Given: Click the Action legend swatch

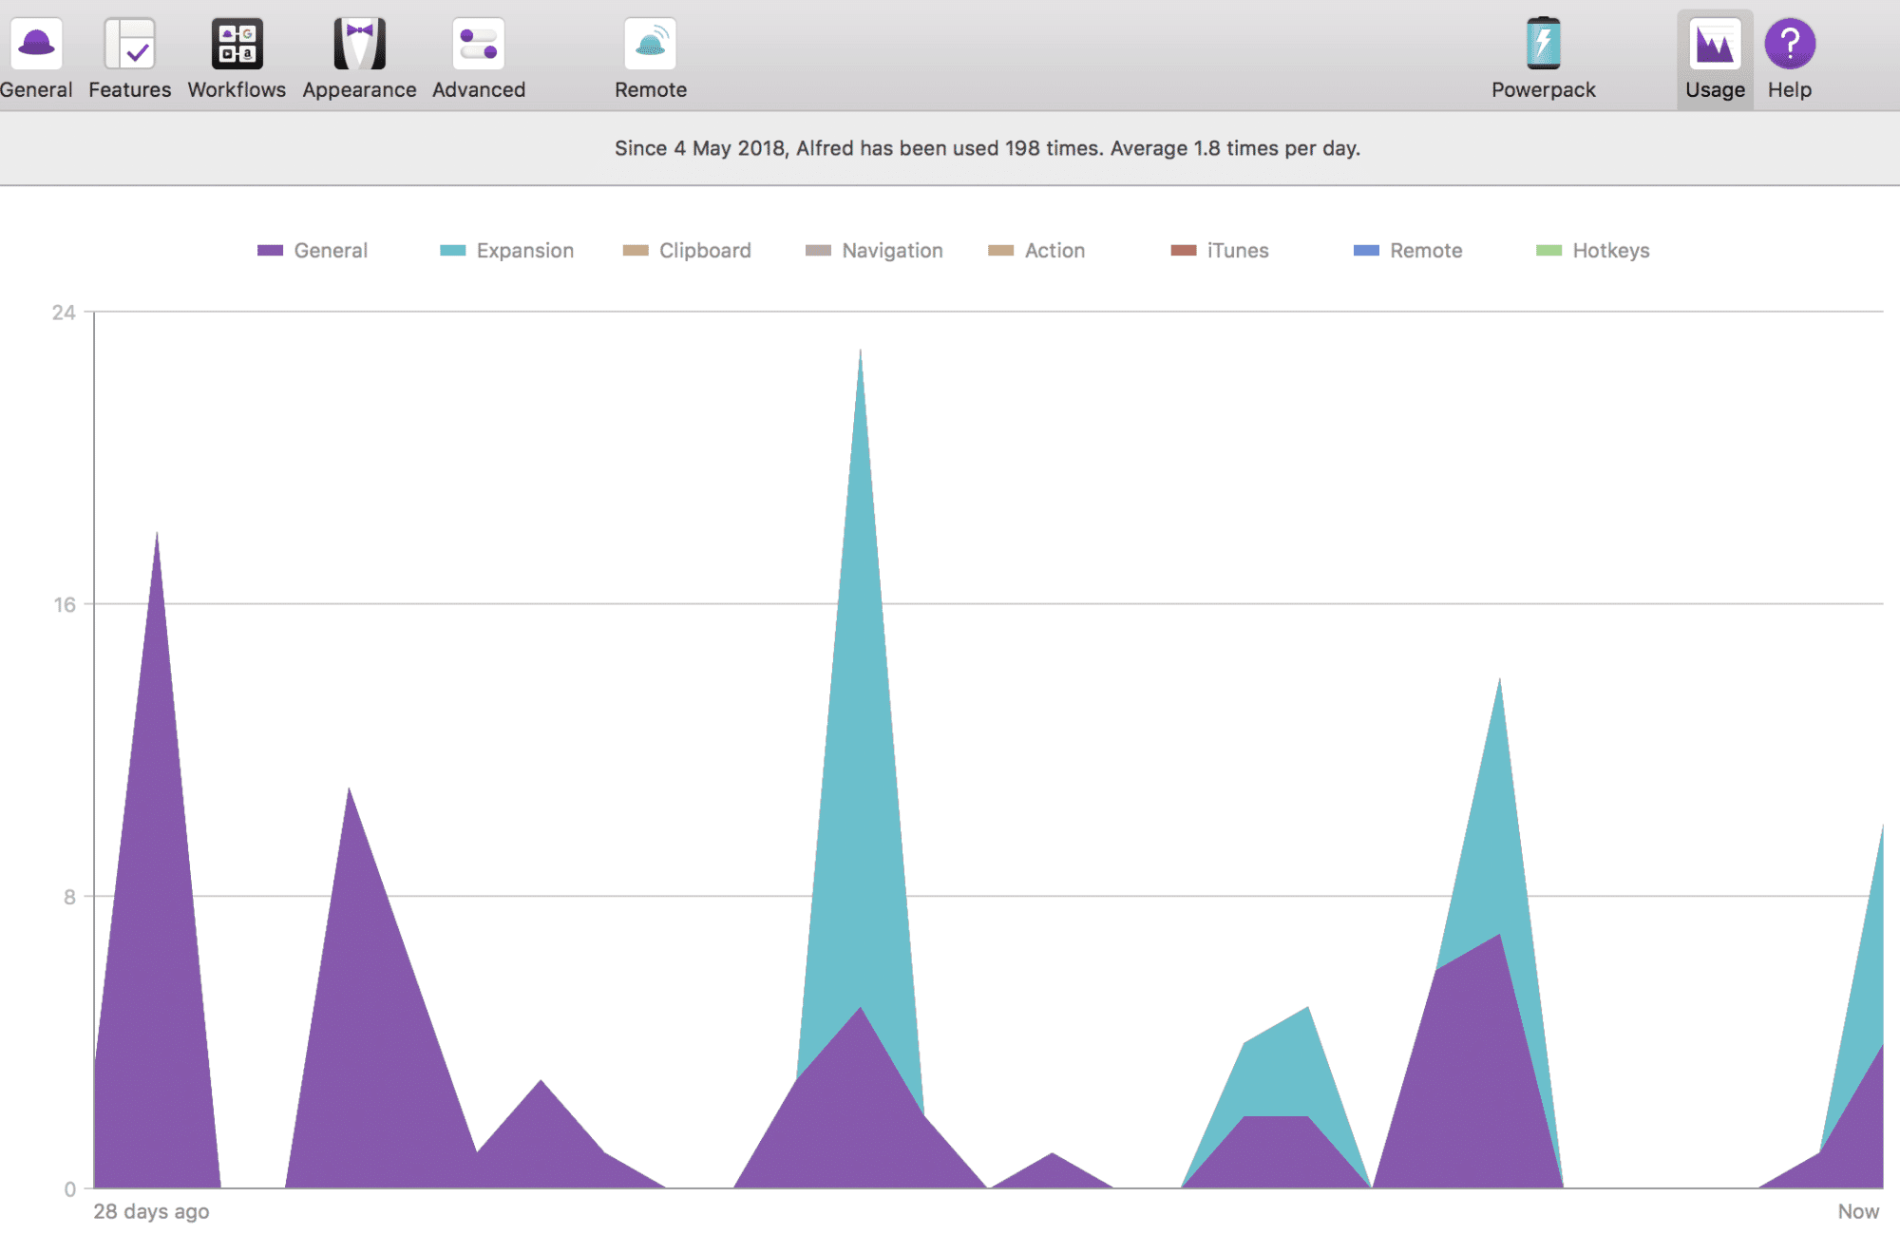Looking at the screenshot, I should (1001, 251).
